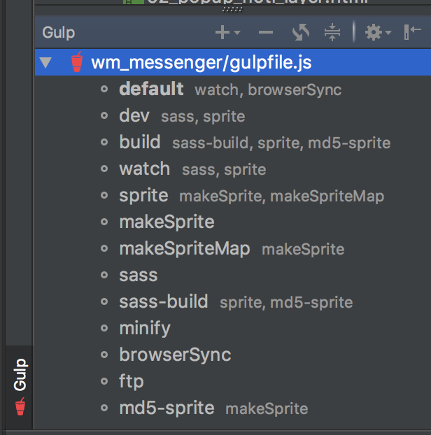This screenshot has height=435, width=431.
Task: Open the dropdown arrow beside the plus icon
Action: [237, 33]
